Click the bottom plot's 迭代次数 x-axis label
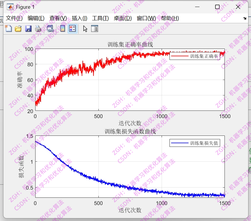 click(x=130, y=210)
